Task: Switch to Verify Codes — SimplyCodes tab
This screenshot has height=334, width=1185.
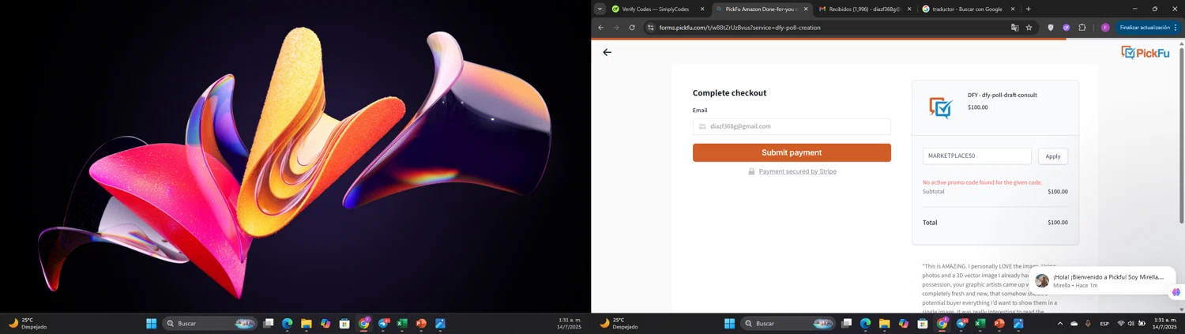Action: [655, 9]
